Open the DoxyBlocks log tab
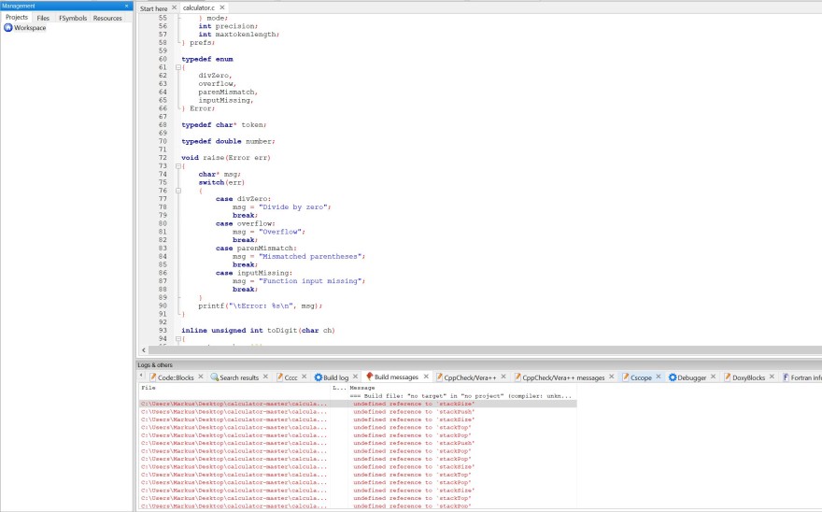The image size is (822, 512). pos(748,377)
